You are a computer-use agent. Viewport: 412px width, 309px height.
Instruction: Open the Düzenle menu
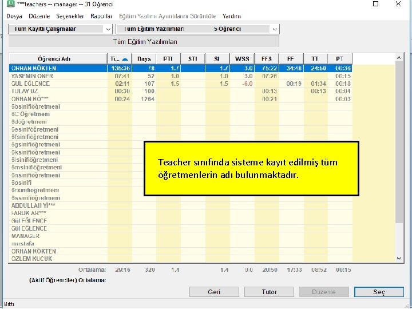tap(39, 16)
